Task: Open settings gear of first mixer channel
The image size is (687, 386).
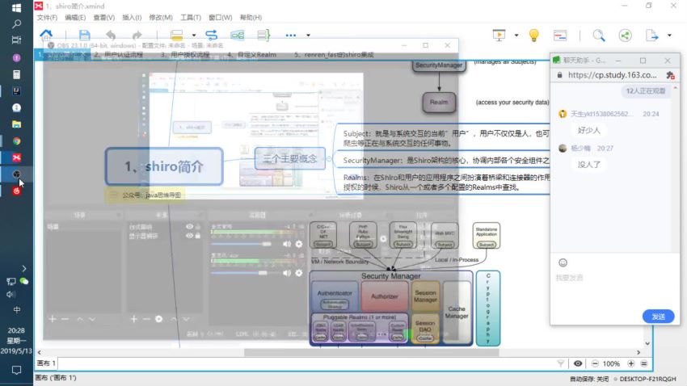Action: (x=299, y=244)
